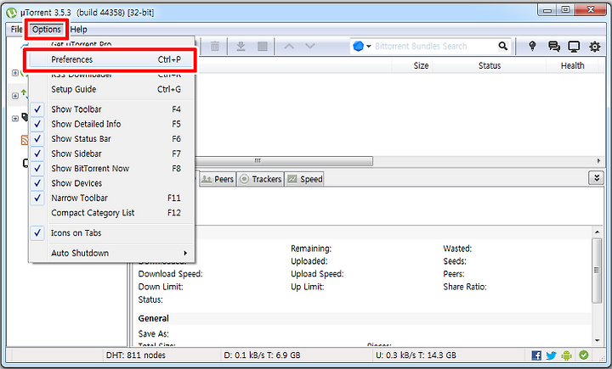Toggle Show Status Bar option
The image size is (612, 369).
coord(112,139)
